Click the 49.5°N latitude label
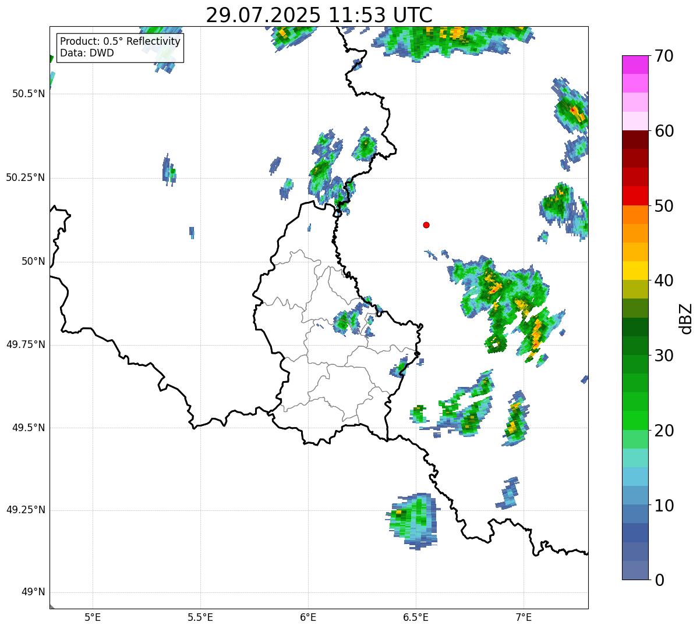This screenshot has height=629, width=700. coord(29,428)
